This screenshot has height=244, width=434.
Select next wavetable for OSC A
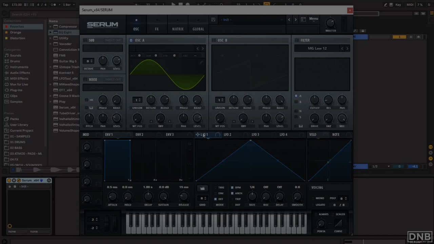click(x=203, y=48)
